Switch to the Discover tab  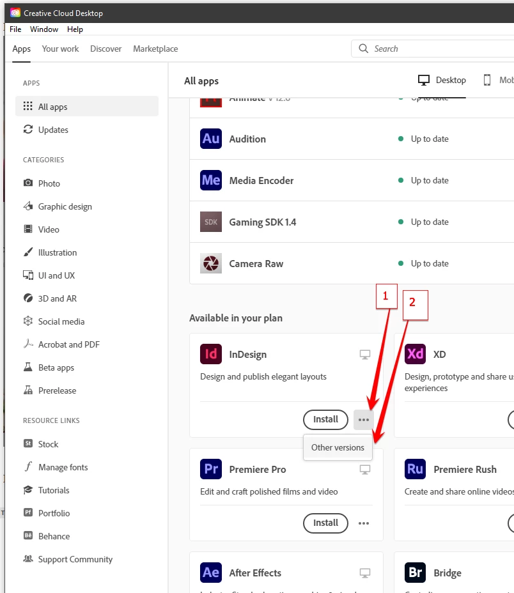pyautogui.click(x=105, y=49)
